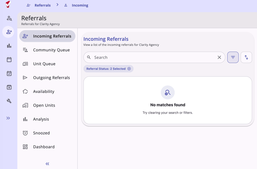Image resolution: width=257 pixels, height=169 pixels.
Task: Open Dashboard menu item
Action: tap(47, 147)
